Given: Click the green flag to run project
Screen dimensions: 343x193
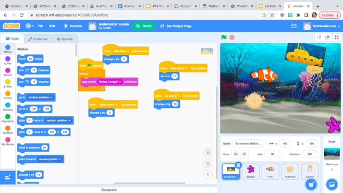Looking at the screenshot, I should 224,38.
